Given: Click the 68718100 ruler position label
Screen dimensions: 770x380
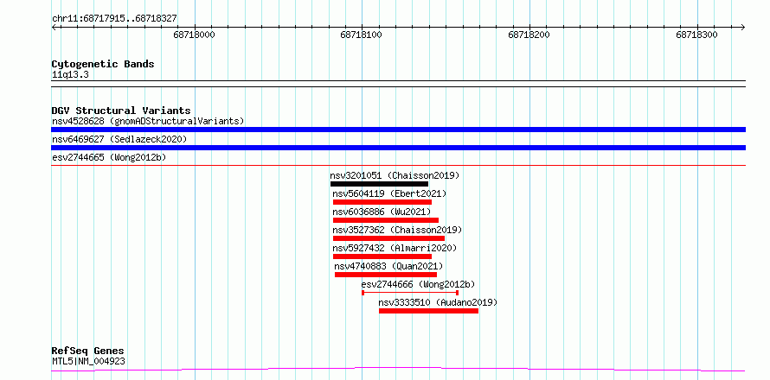Looking at the screenshot, I should 362,35.
